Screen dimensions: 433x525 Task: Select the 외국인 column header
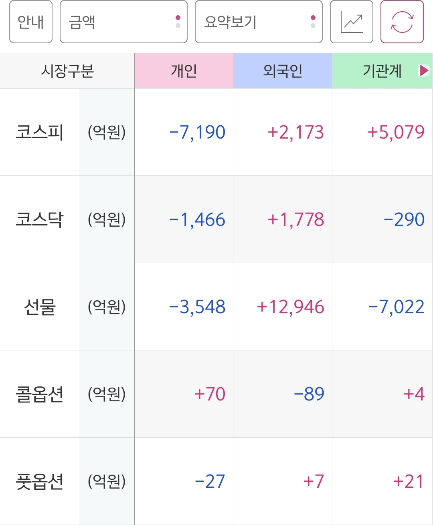[x=283, y=70]
